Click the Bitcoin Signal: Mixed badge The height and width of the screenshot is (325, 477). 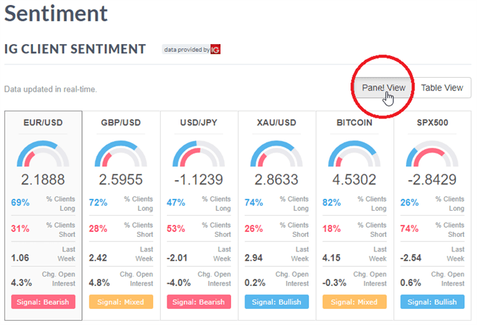(x=355, y=302)
